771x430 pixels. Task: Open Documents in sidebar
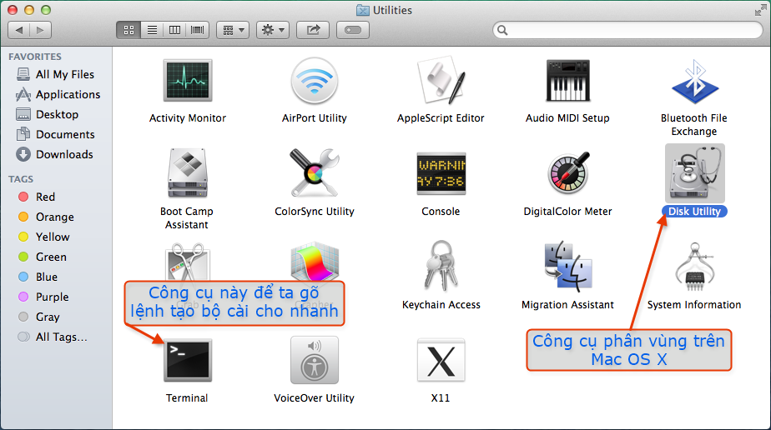56,134
